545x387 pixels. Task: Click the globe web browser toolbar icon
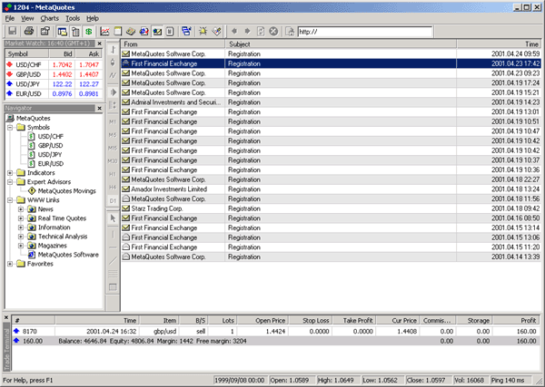(144, 32)
